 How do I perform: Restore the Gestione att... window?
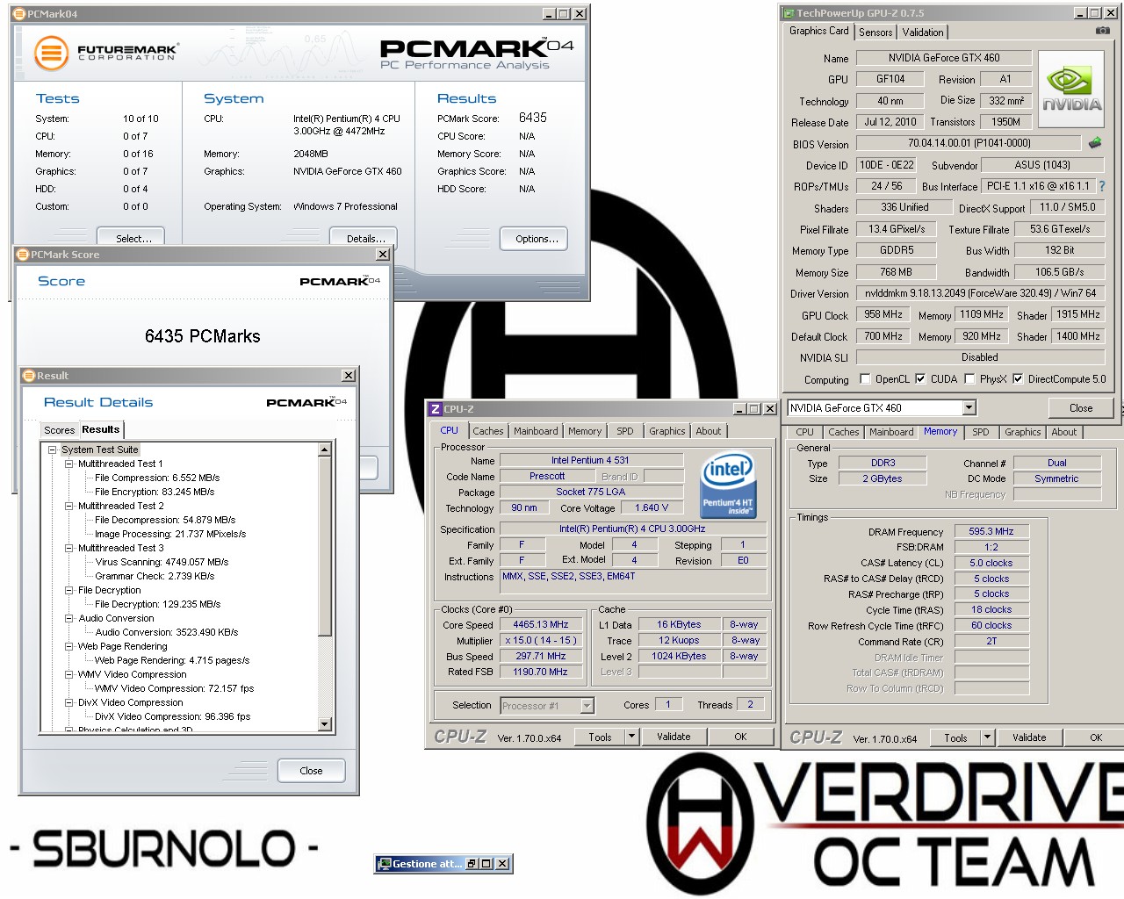[472, 864]
